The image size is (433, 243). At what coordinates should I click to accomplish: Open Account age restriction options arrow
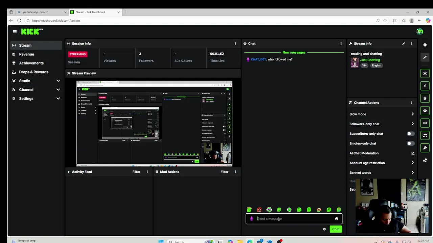[413, 163]
